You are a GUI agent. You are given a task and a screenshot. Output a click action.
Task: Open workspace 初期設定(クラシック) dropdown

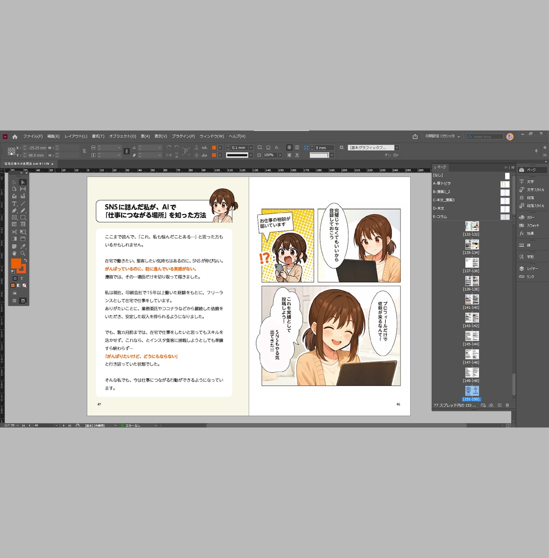pos(442,136)
